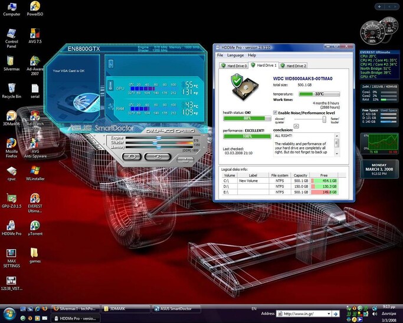Click the sidebar gadget add (+) button
This screenshot has width=403, height=323.
click(x=379, y=6)
